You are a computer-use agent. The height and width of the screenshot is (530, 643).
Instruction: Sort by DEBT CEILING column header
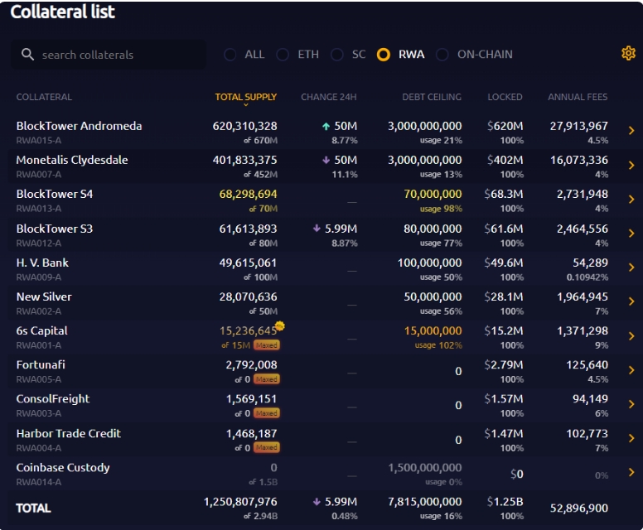coord(432,97)
